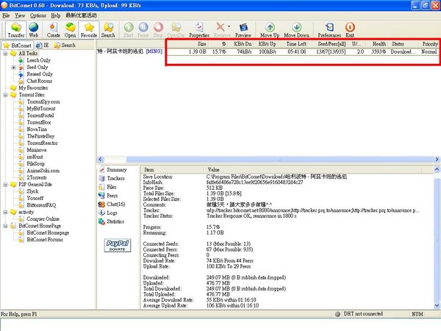441x331 pixels.
Task: Click the Start task icon
Action: [129, 29]
